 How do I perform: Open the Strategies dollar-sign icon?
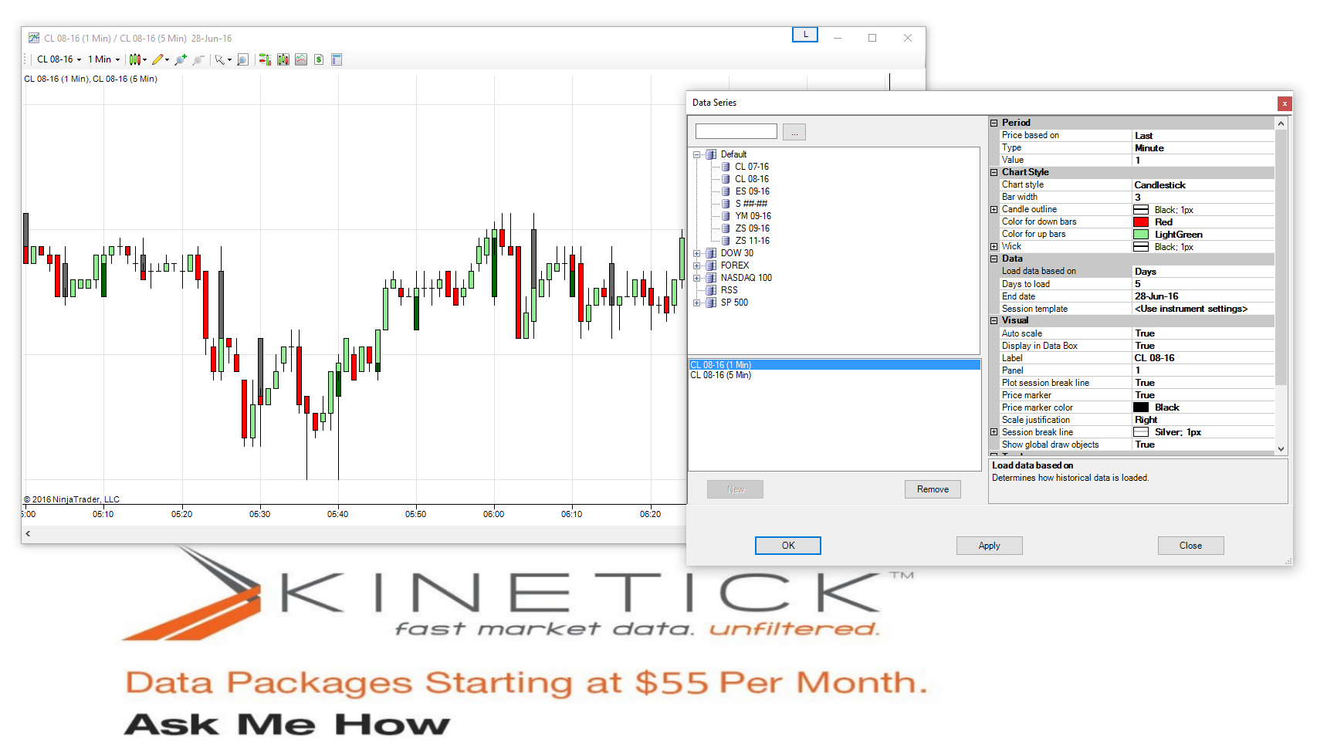(319, 59)
